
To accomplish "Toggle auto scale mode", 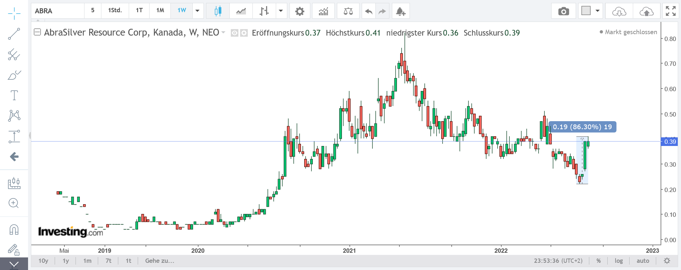I will click(x=643, y=261).
